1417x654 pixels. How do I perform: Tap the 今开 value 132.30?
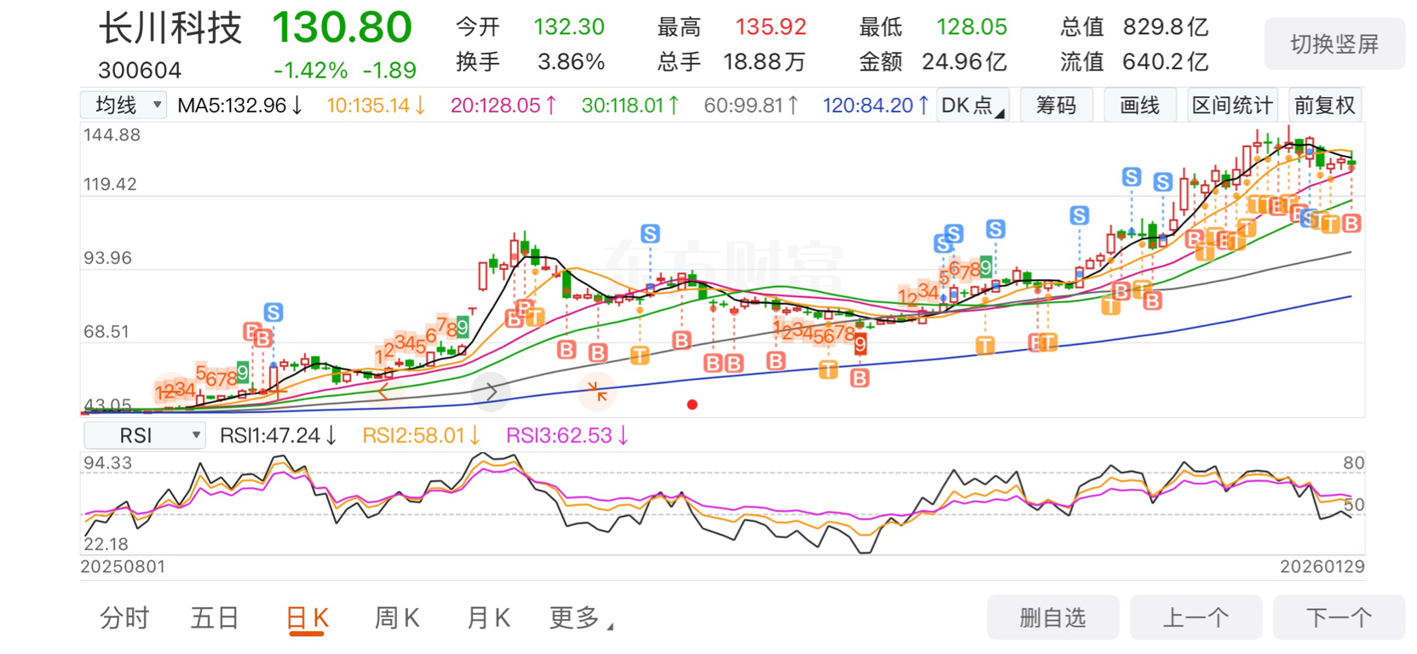(x=569, y=27)
